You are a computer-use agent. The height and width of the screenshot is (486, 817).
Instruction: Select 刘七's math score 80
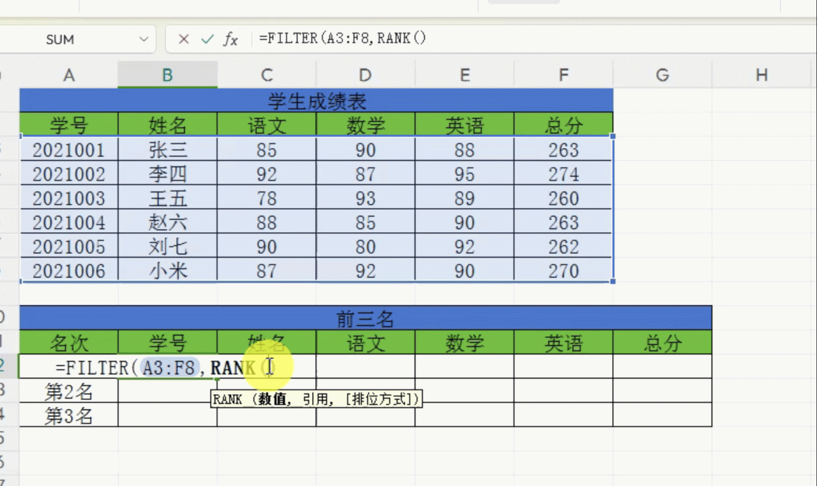pos(366,247)
